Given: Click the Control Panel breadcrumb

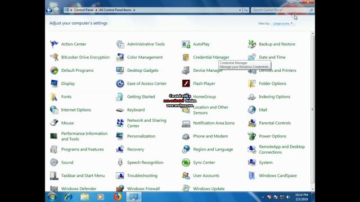Looking at the screenshot, I should coord(84,10).
